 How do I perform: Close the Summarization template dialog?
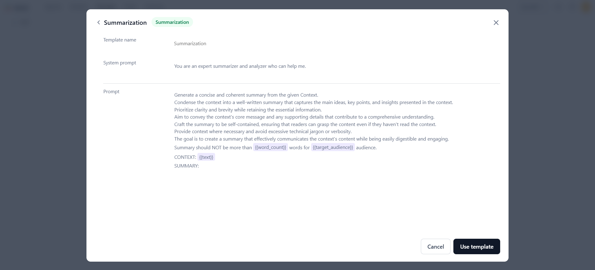[x=496, y=23]
